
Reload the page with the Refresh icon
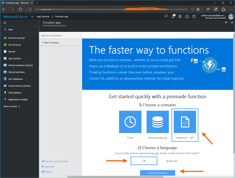point(20,10)
